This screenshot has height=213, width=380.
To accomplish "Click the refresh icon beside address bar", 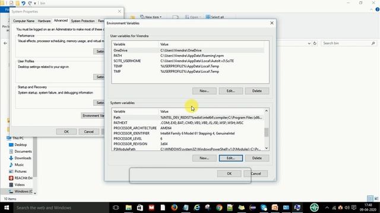I will pos(315,43).
